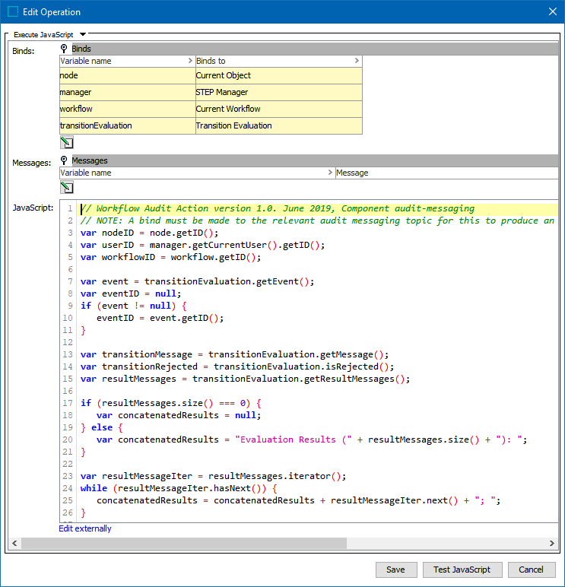
Task: Click the add bind icon below Binds table
Action: [x=66, y=142]
